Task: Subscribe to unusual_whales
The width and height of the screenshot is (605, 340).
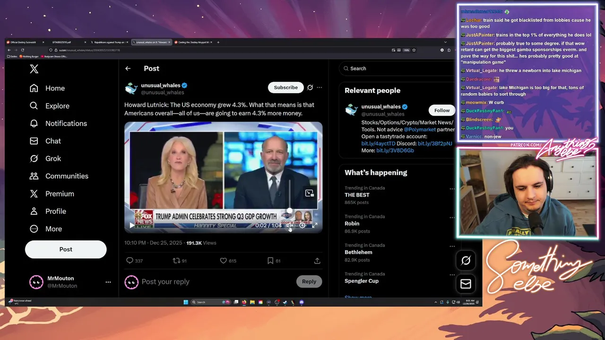Action: tap(286, 87)
